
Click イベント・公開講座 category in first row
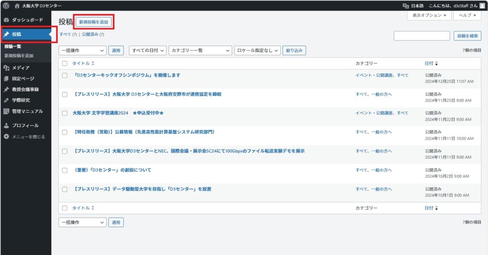[374, 75]
